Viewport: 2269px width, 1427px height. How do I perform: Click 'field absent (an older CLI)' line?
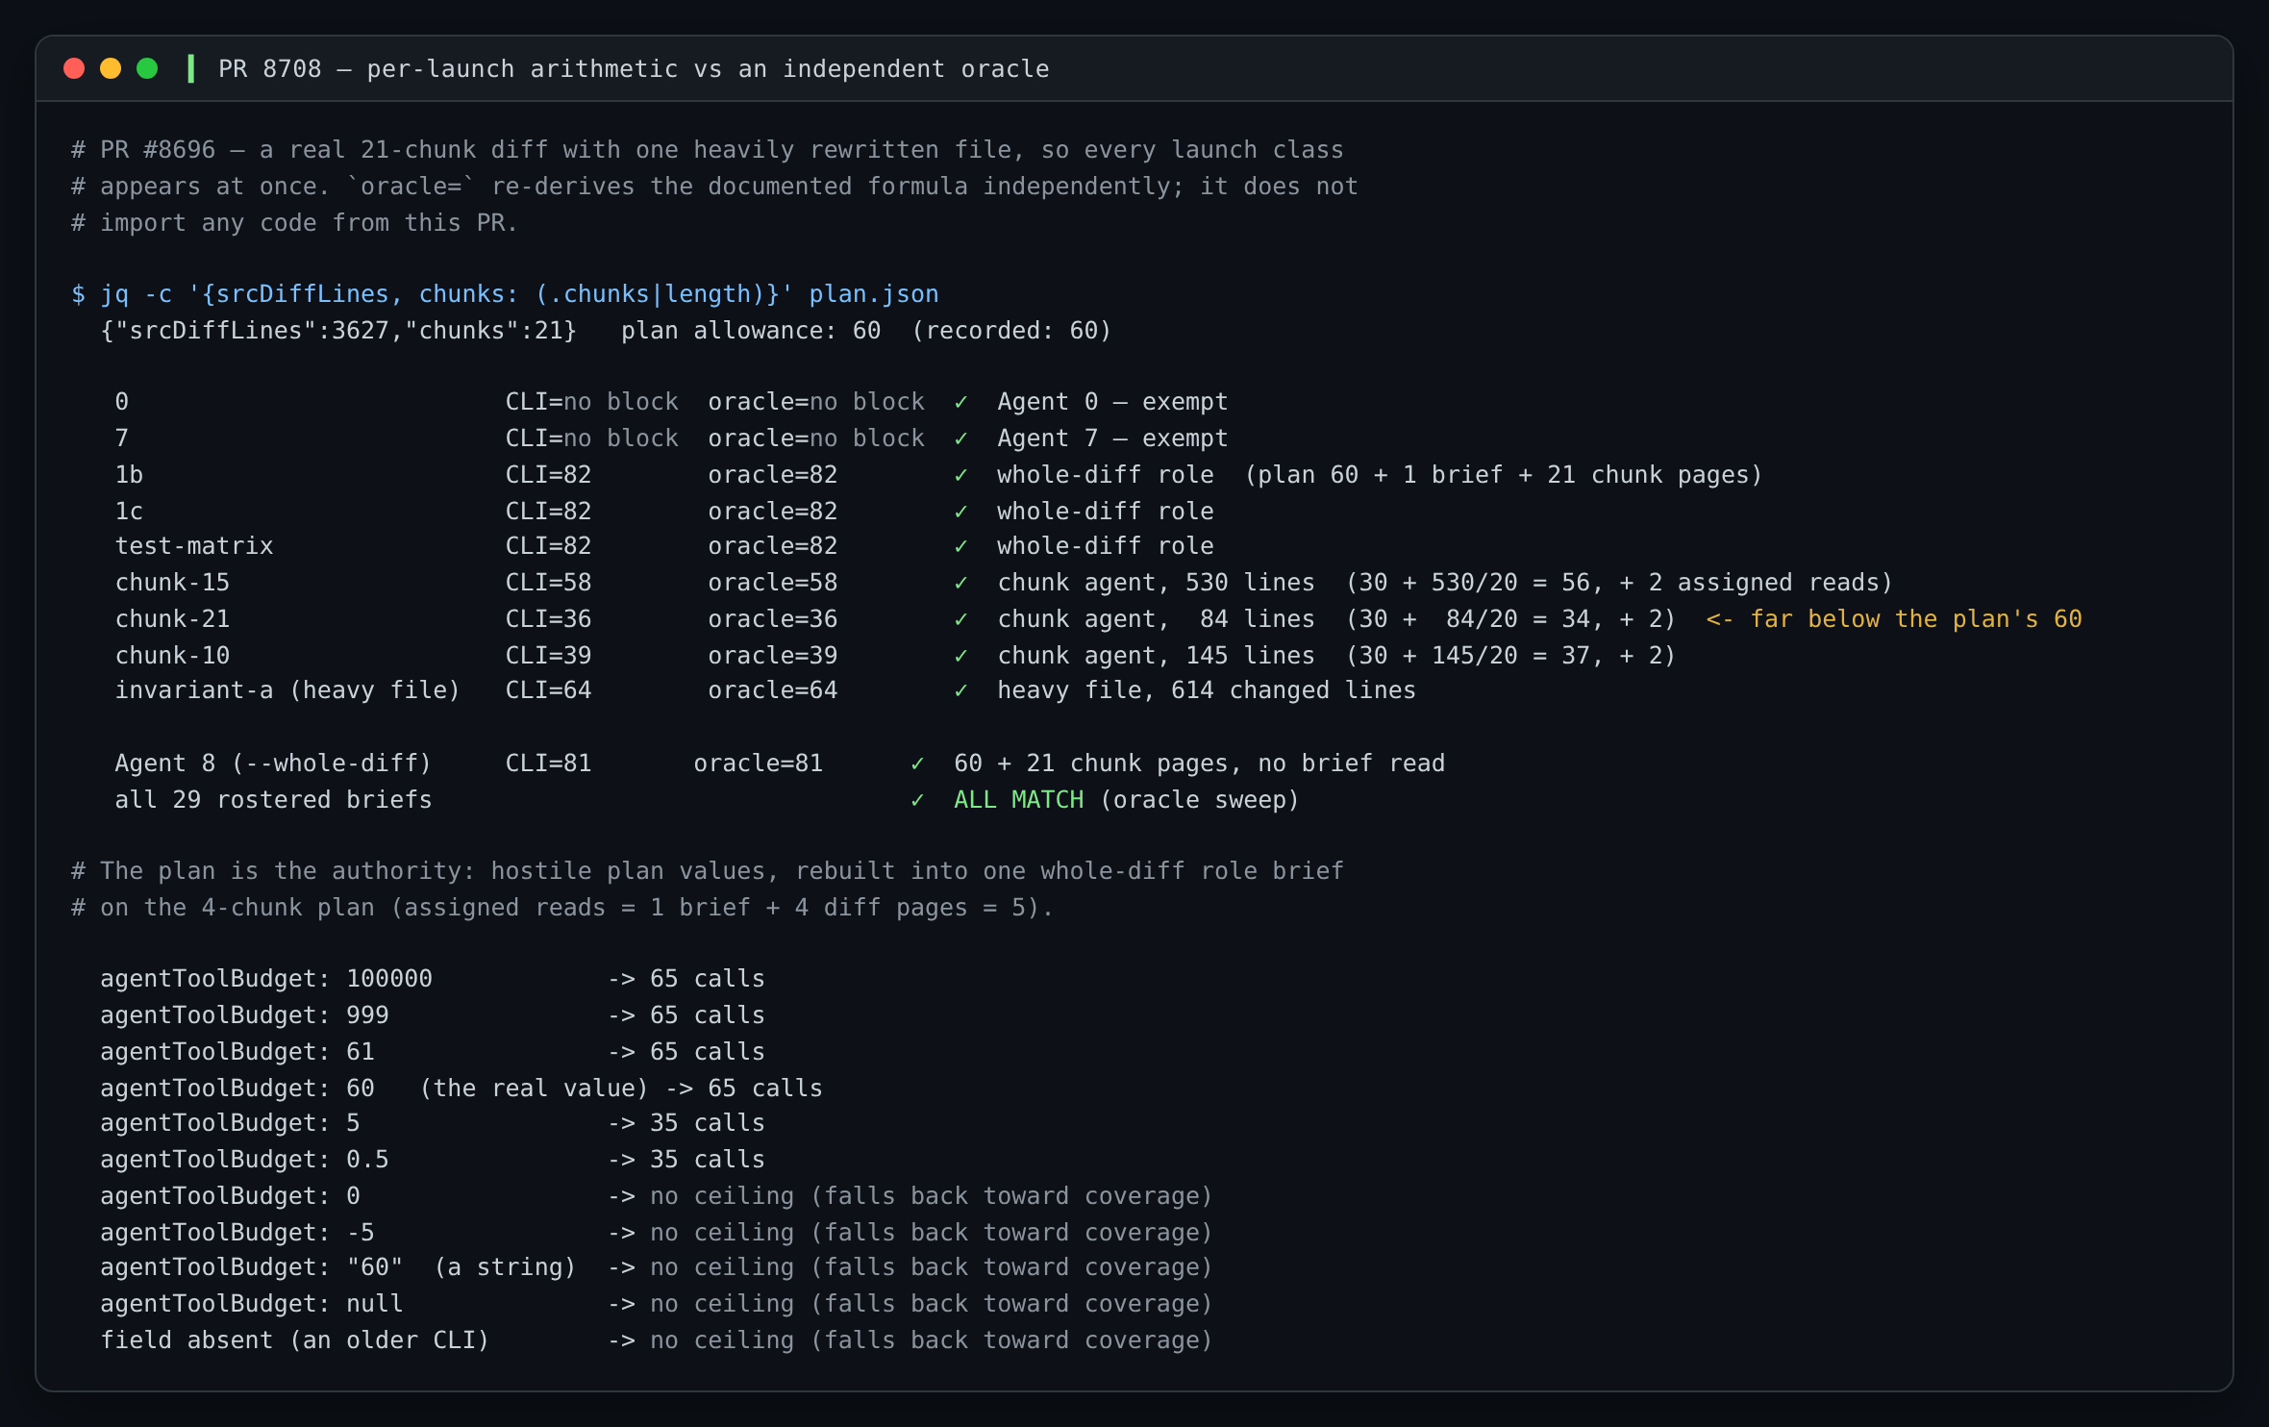[x=657, y=1340]
